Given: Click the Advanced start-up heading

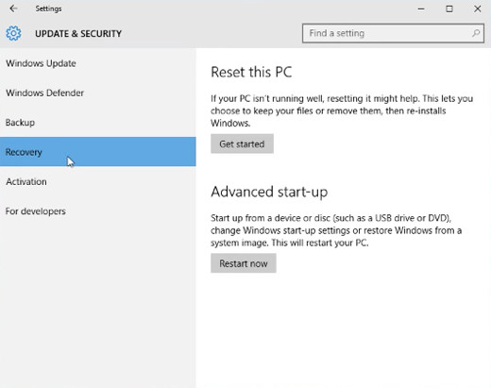Looking at the screenshot, I should (x=269, y=192).
